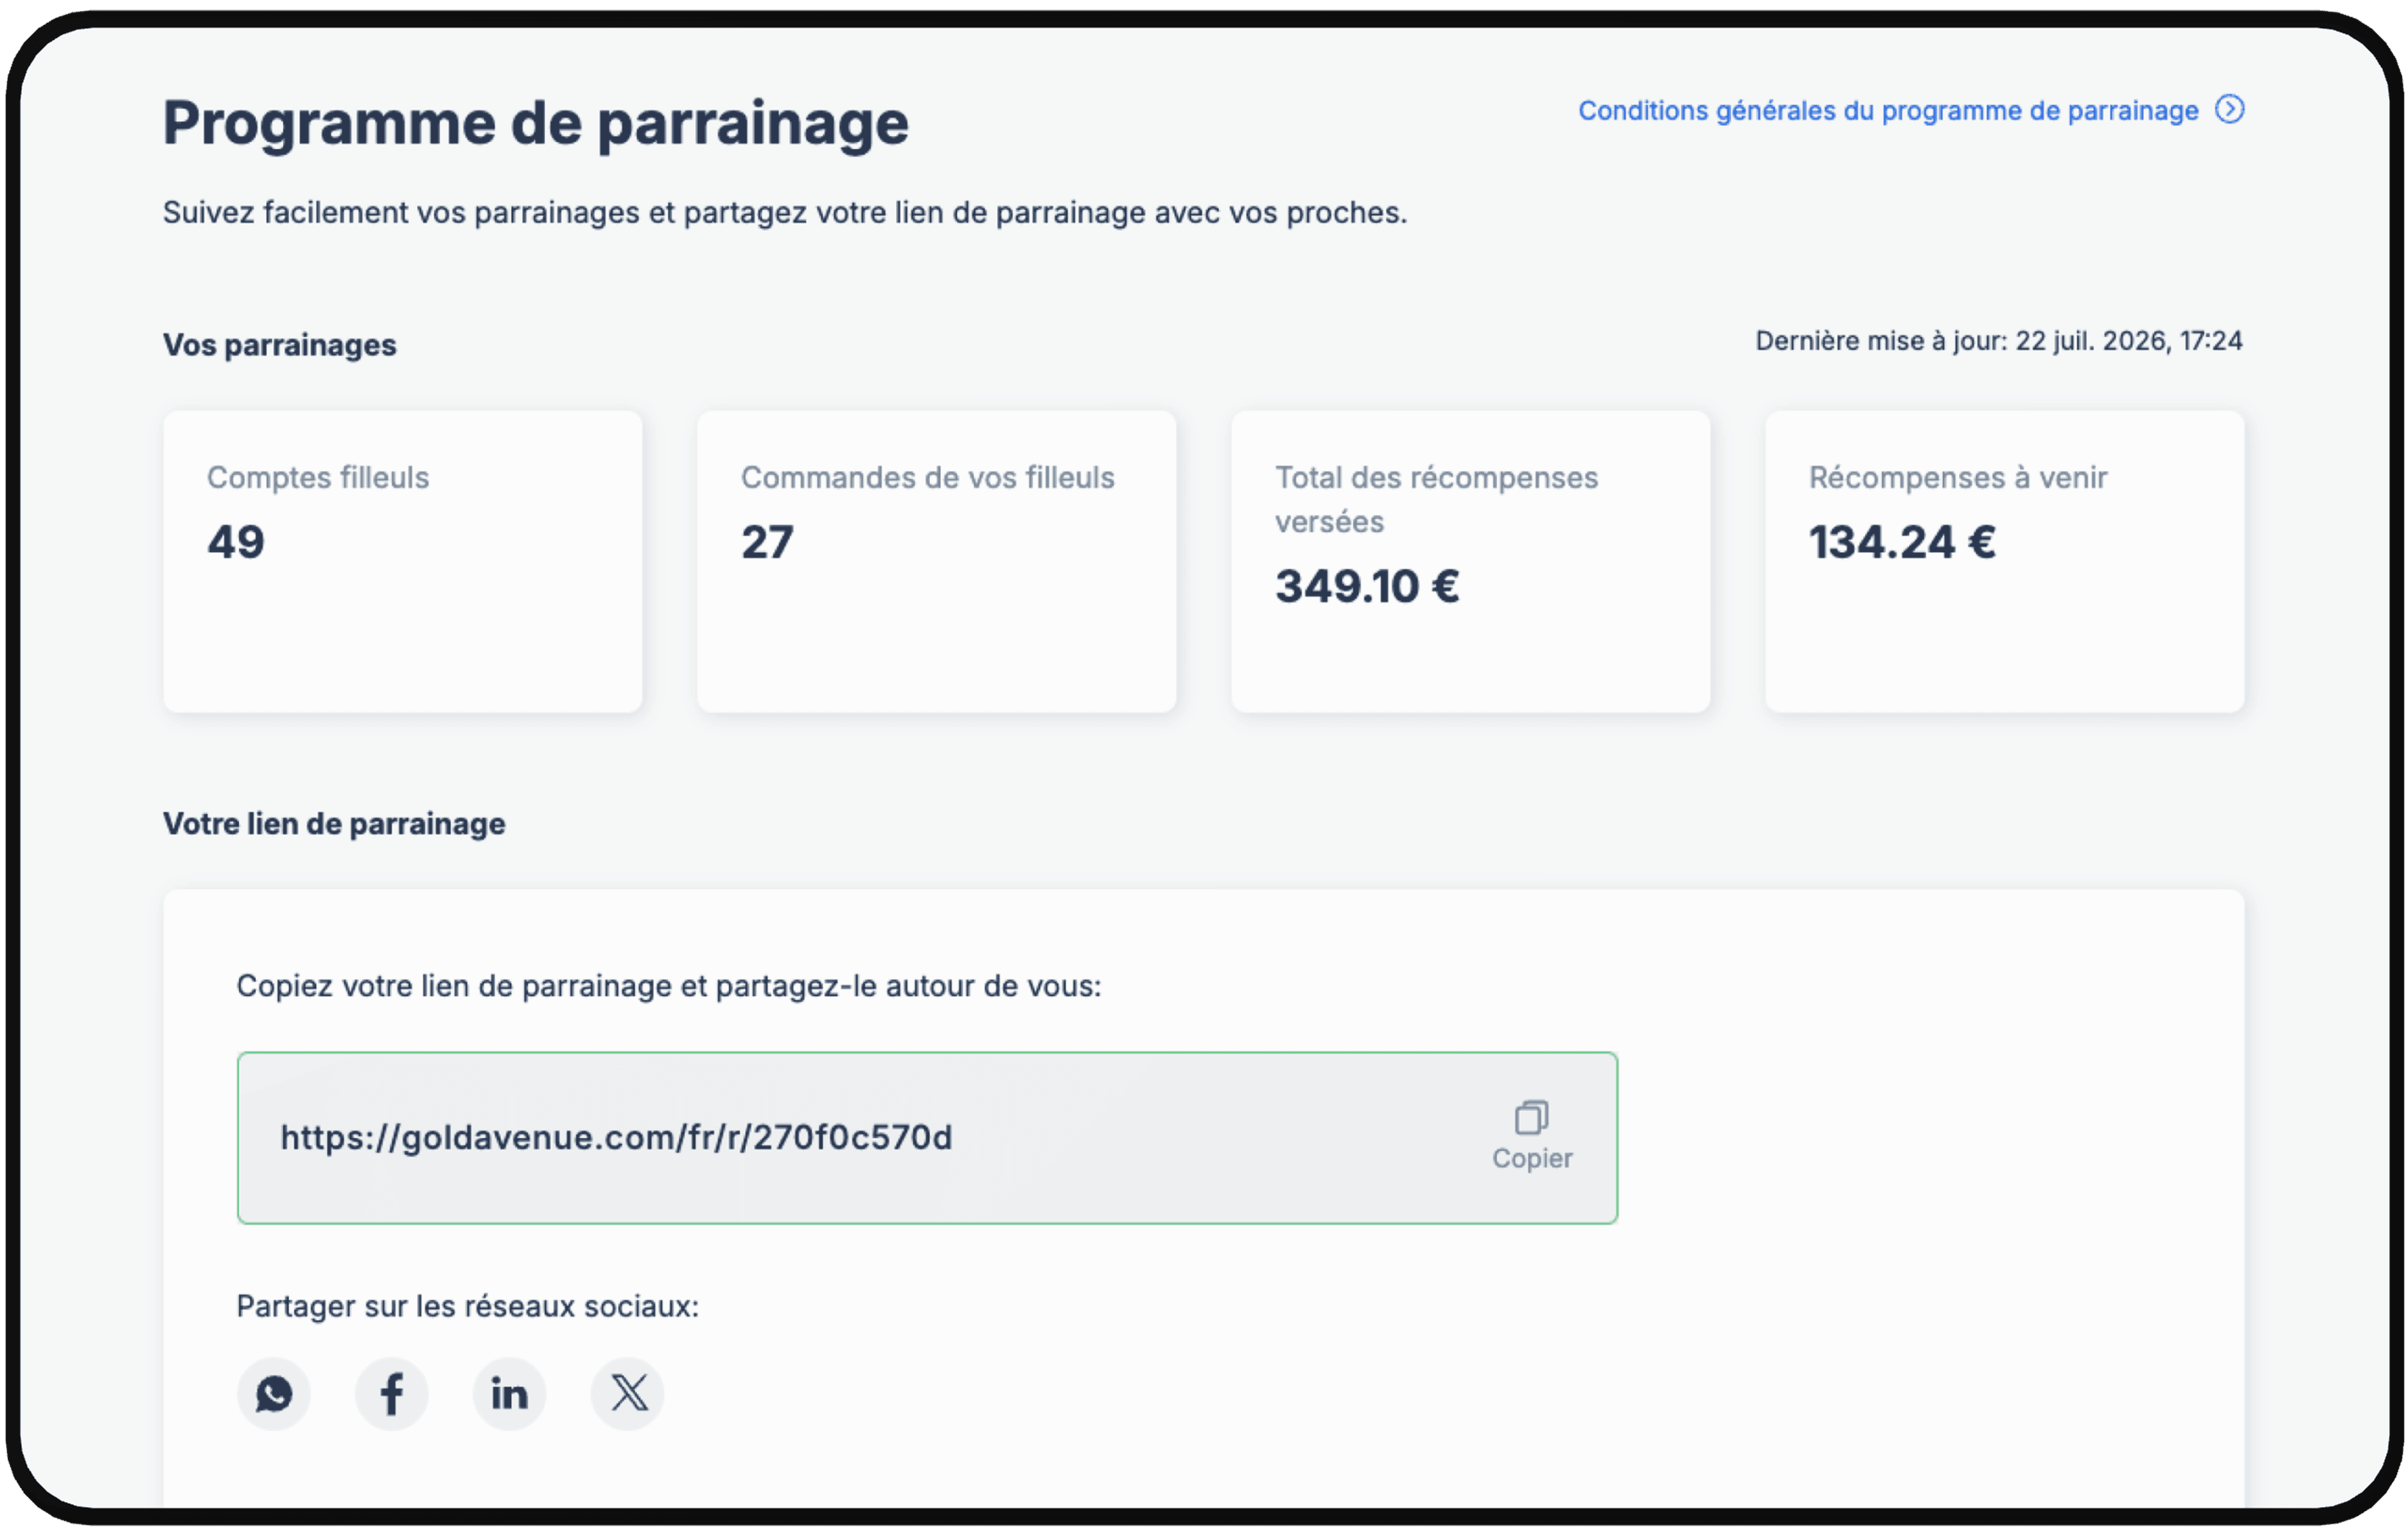This screenshot has height=1529, width=2408.
Task: Share referral link on Facebook
Action: [391, 1393]
